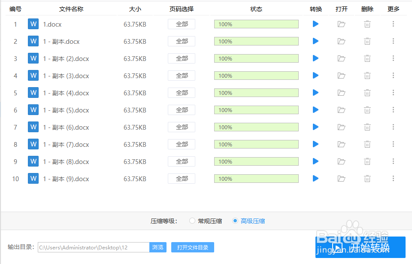Click the output directory path input field
The height and width of the screenshot is (264, 412).
[x=93, y=247]
